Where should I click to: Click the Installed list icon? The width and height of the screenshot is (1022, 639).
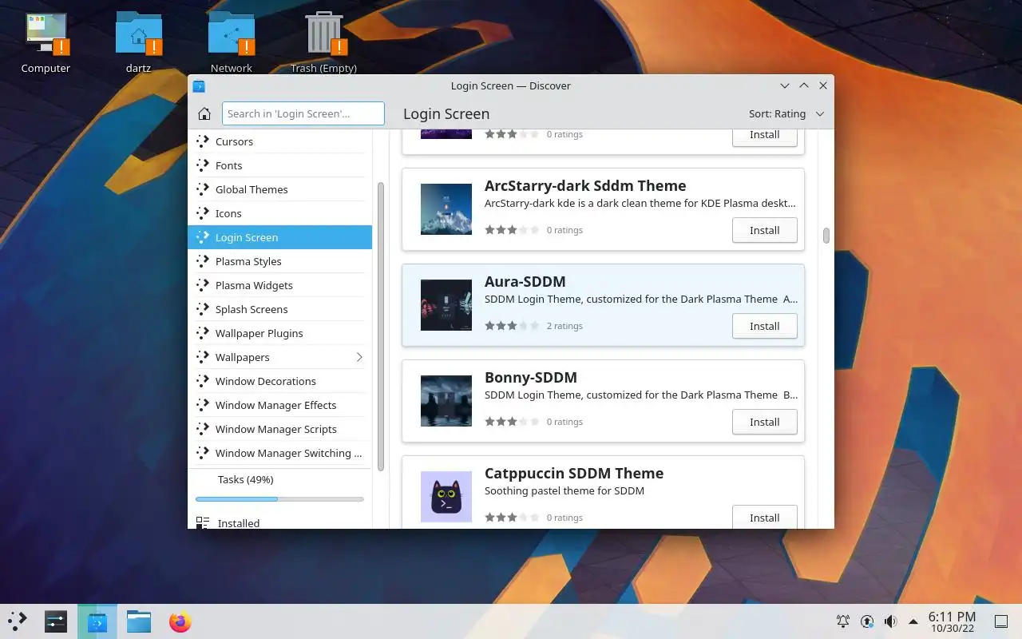(x=203, y=522)
